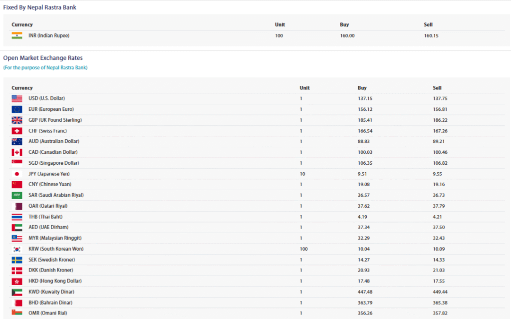
Task: Click the THB buy rate 4.19
Action: (362, 217)
